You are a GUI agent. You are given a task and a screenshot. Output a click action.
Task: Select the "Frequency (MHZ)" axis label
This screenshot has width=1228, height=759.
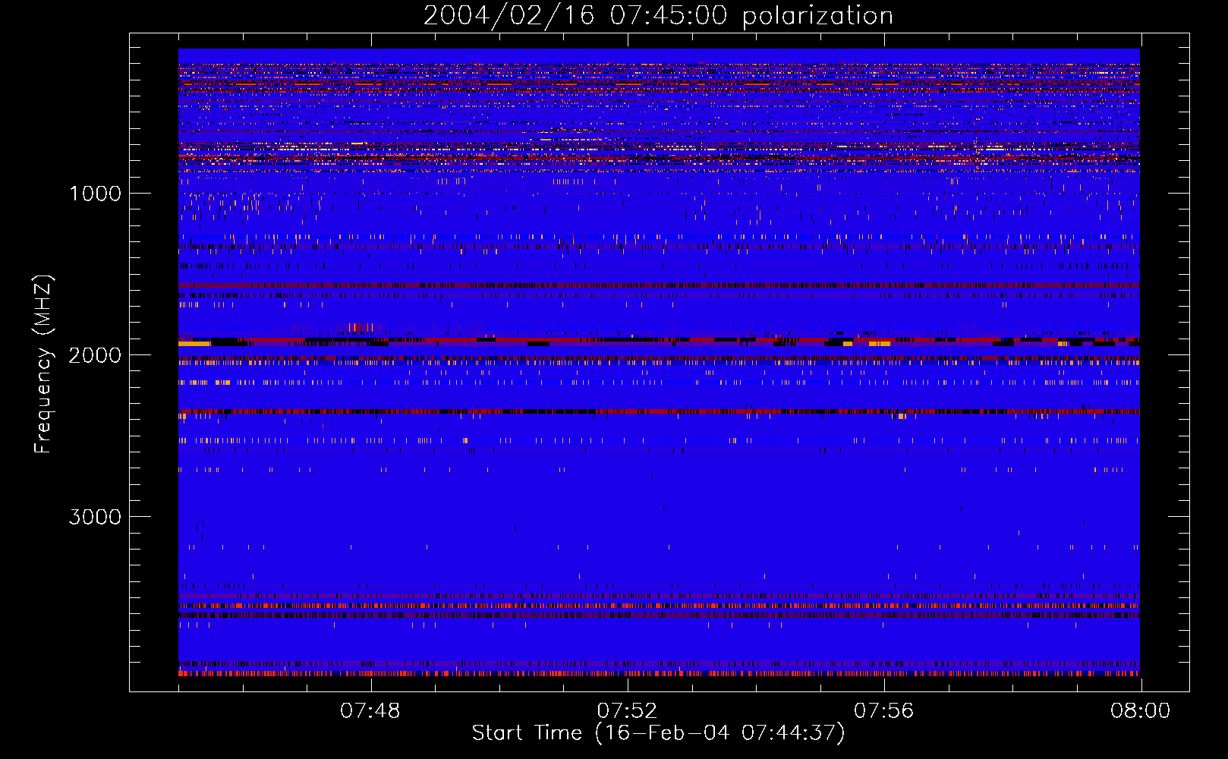pos(43,364)
